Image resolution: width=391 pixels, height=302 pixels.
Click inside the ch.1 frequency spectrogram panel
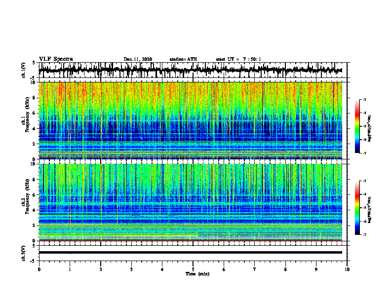190,120
